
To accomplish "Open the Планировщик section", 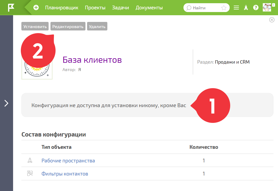I will click(62, 8).
